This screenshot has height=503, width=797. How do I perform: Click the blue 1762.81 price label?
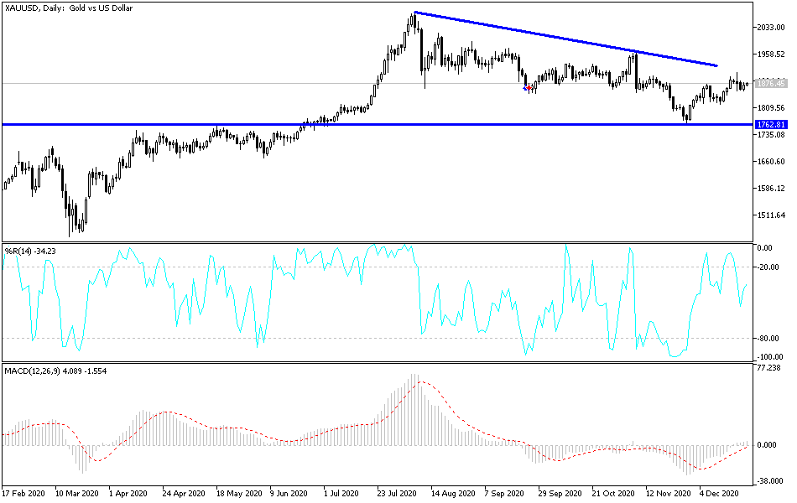pos(770,123)
